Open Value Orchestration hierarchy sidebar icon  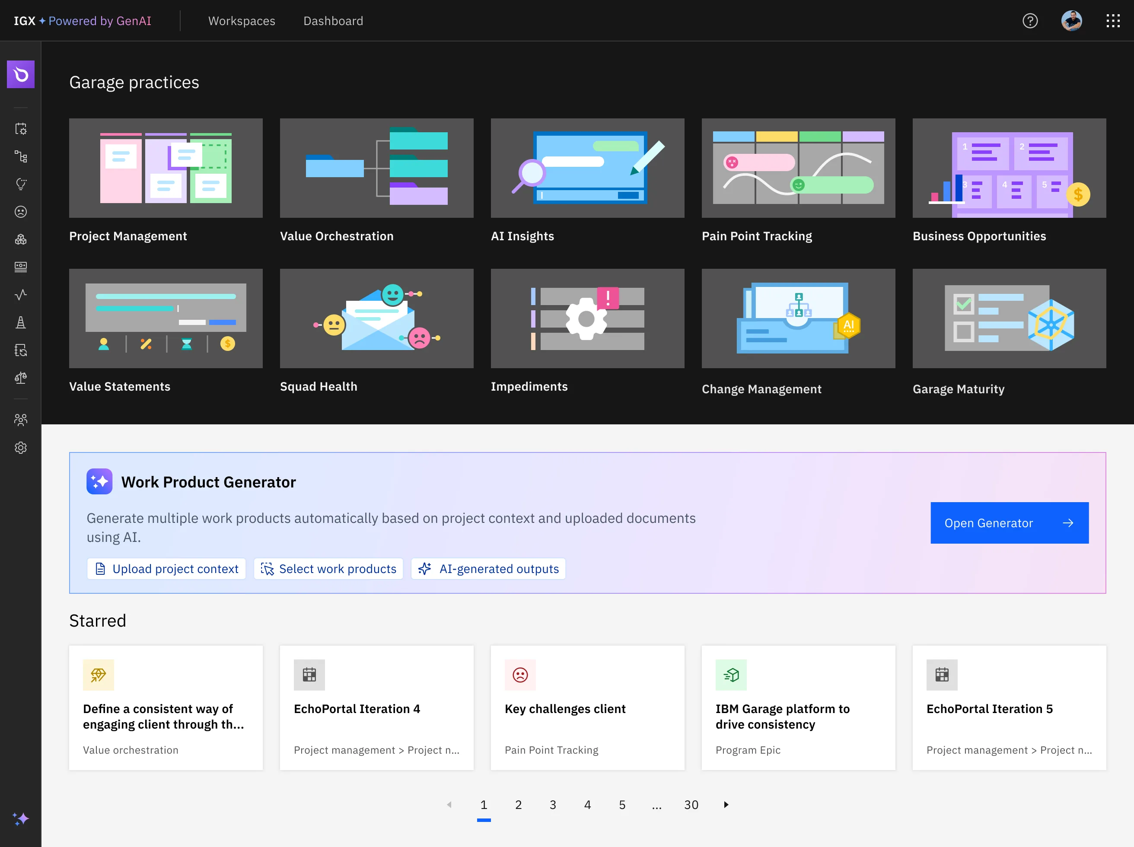click(x=20, y=156)
